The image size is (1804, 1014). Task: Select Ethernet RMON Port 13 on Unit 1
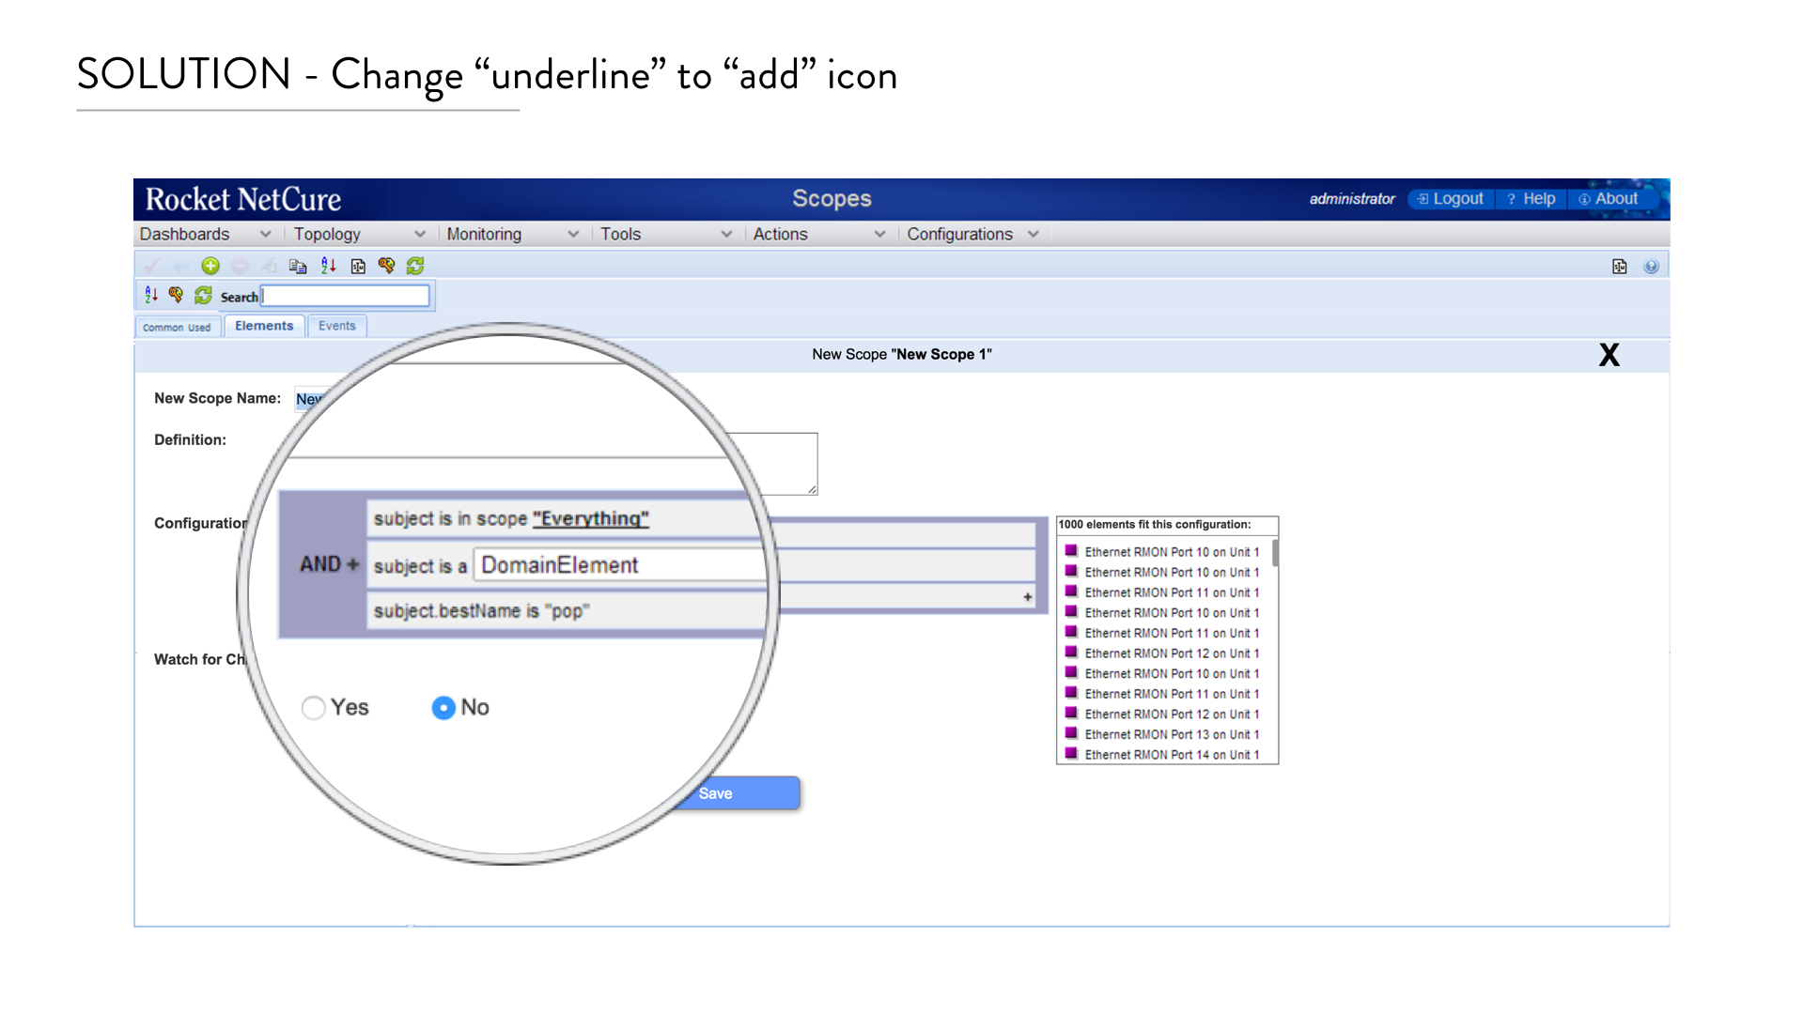point(1172,734)
